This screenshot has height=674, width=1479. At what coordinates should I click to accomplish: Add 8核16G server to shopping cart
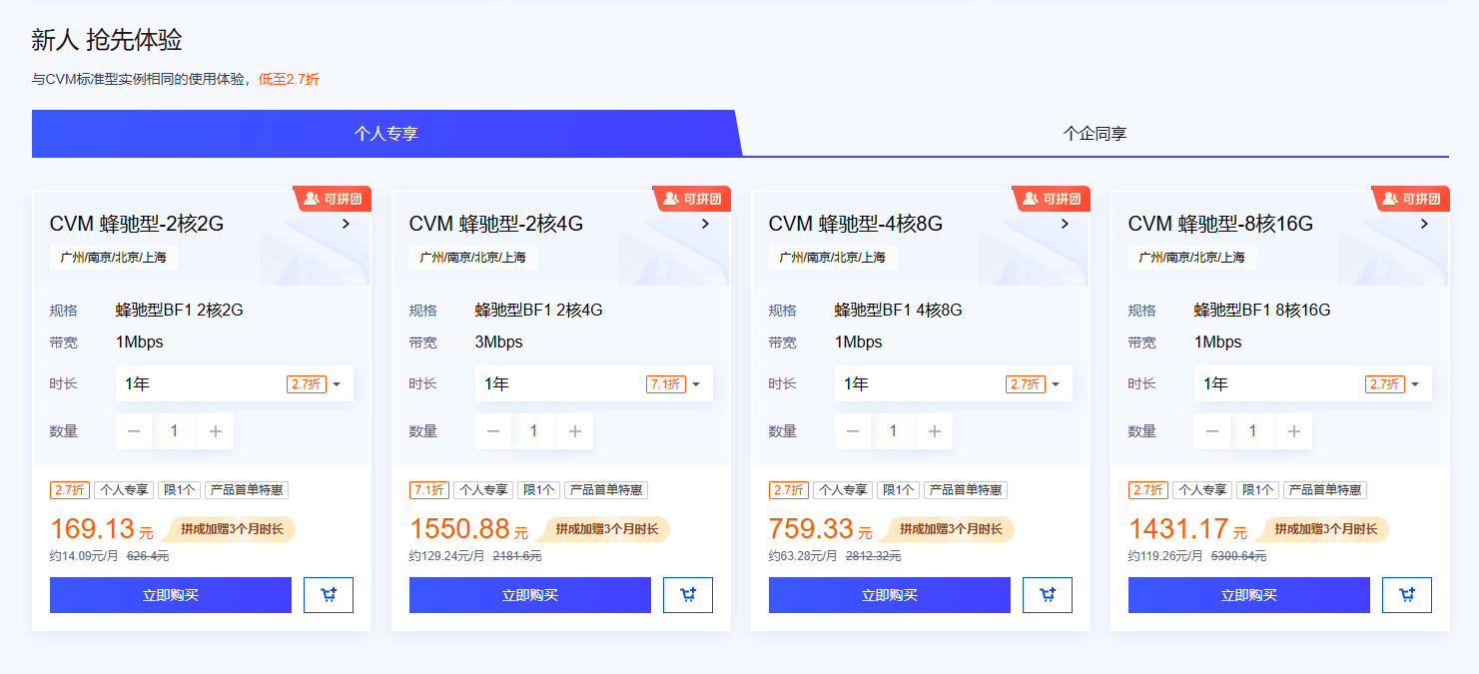tap(1407, 595)
